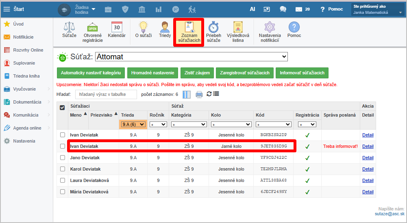Open the Súťaž Attomat dropdown
The height and width of the screenshot is (223, 407).
click(191, 57)
